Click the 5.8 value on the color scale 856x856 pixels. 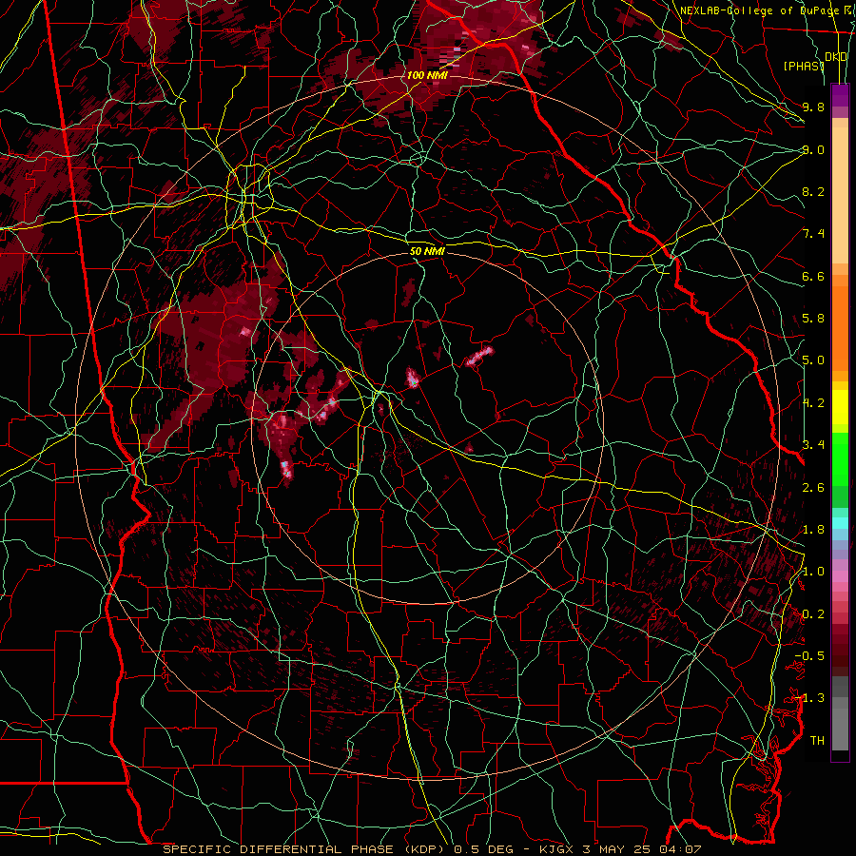[813, 319]
